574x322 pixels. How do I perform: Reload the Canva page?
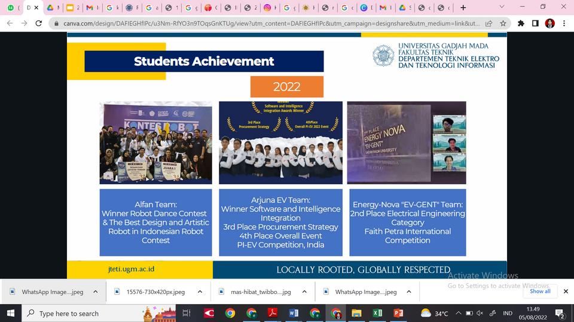pos(38,23)
